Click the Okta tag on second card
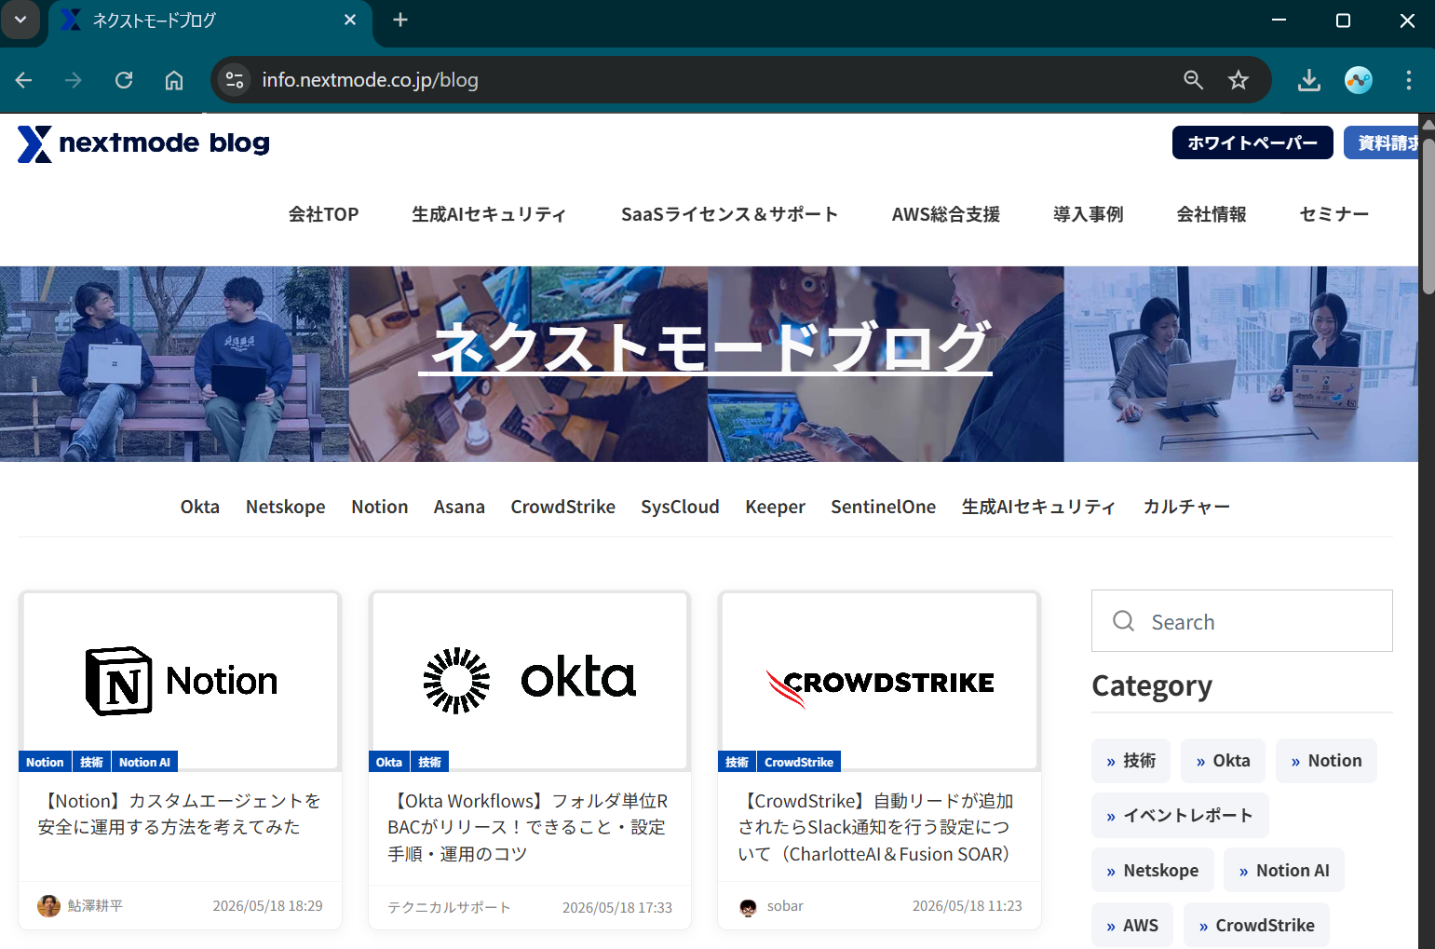 389,762
